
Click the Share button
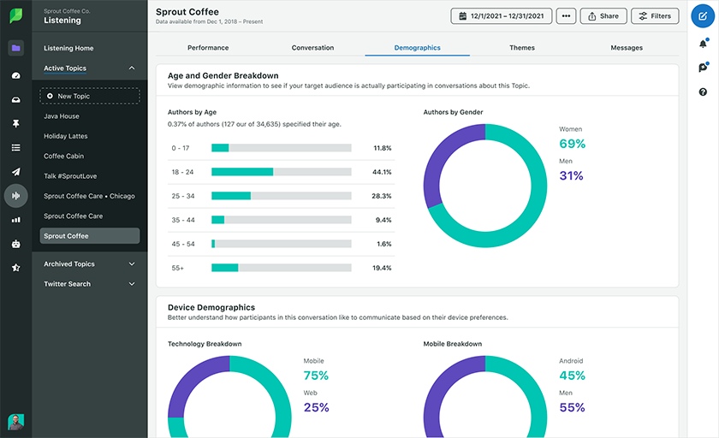(603, 16)
